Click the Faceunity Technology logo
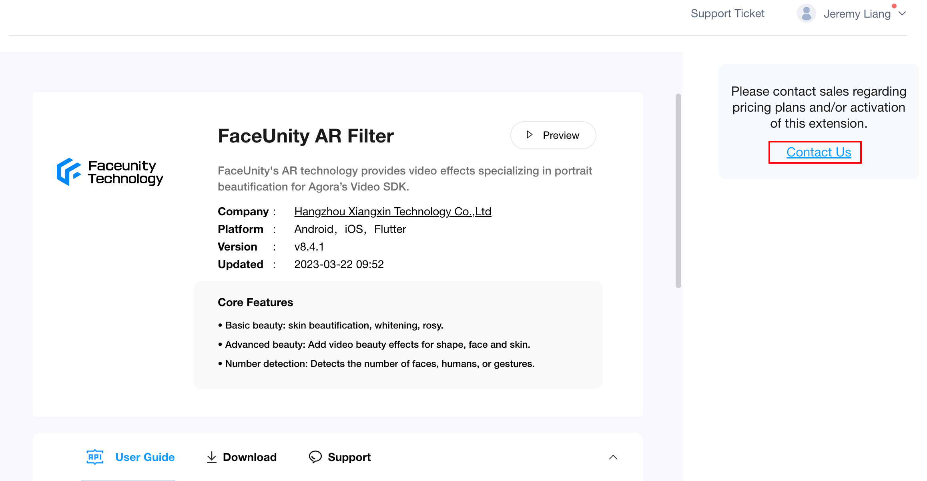The height and width of the screenshot is (481, 927). (x=110, y=172)
